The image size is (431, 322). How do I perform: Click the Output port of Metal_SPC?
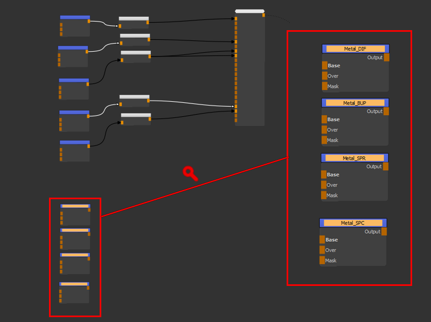[x=384, y=232]
